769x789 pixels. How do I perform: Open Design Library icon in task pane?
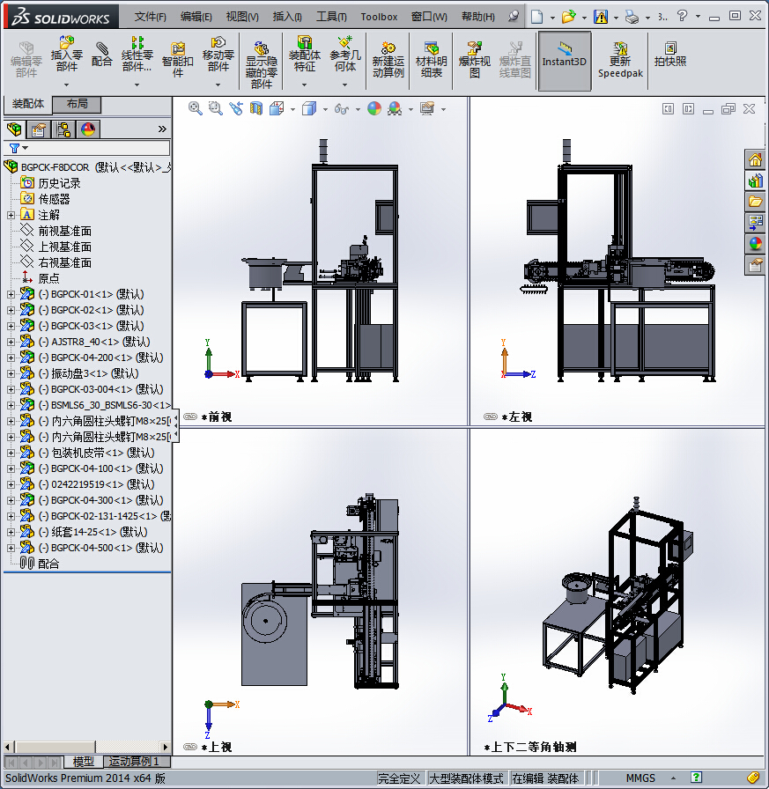point(755,181)
